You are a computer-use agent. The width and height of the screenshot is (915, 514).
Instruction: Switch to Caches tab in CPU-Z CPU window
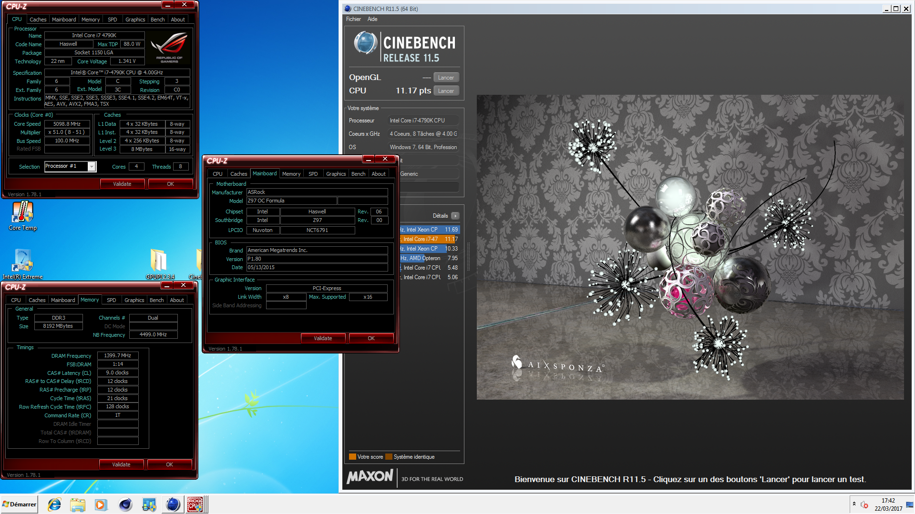tap(38, 20)
